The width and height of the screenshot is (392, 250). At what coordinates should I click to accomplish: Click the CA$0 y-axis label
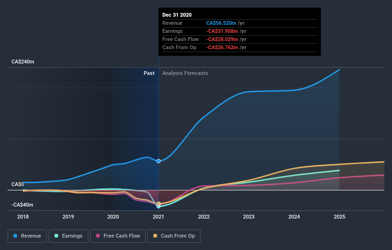pos(18,184)
